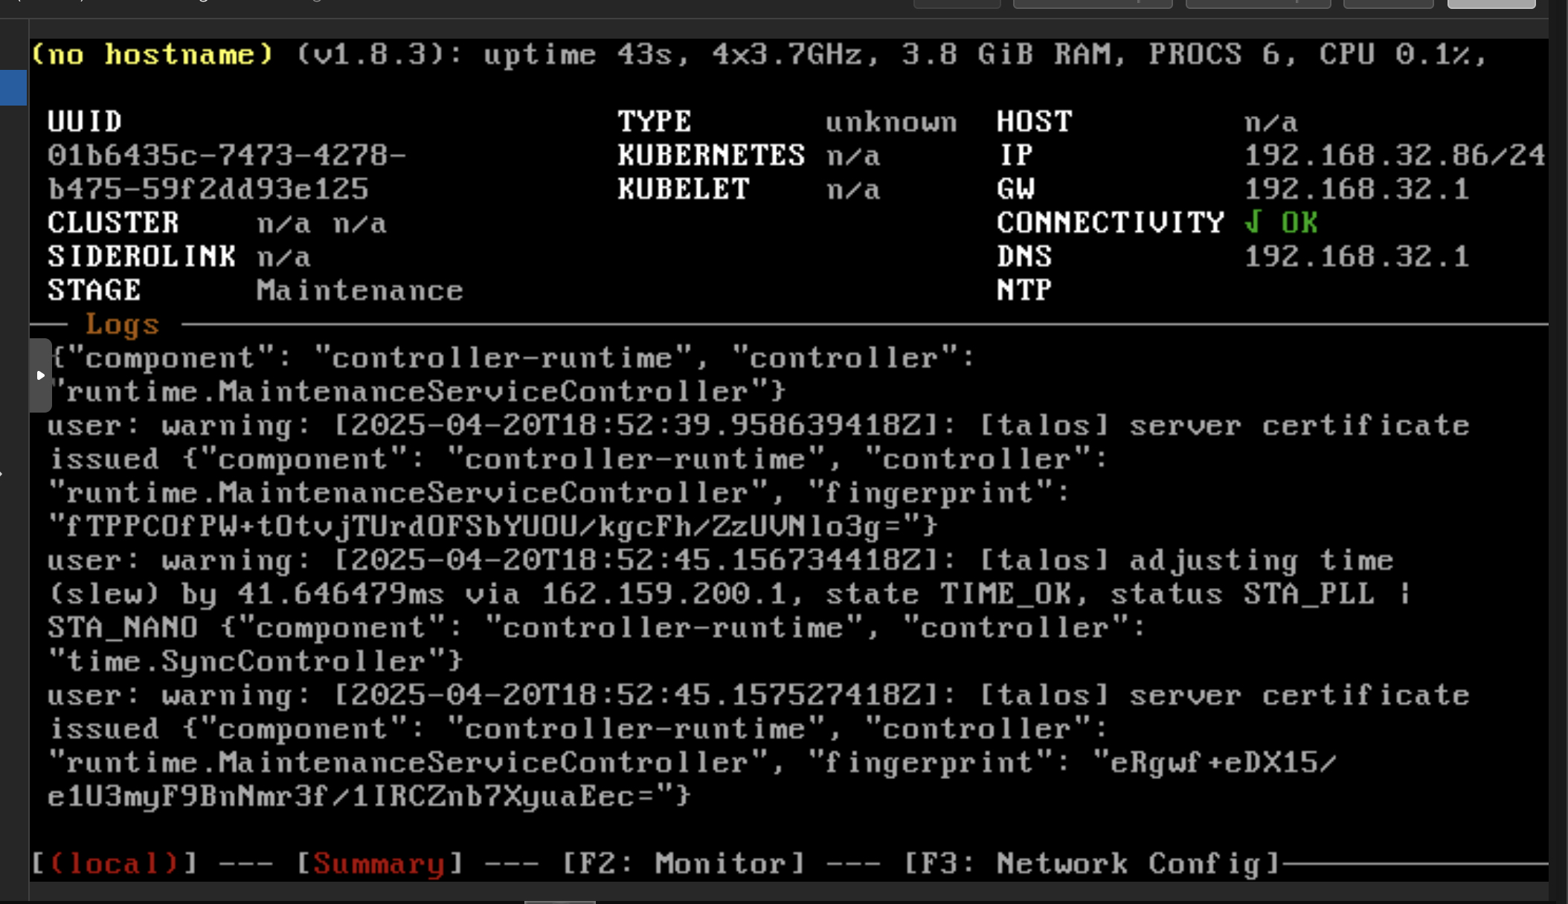The width and height of the screenshot is (1568, 904).
Task: Click the HOST label
Action: point(1034,121)
